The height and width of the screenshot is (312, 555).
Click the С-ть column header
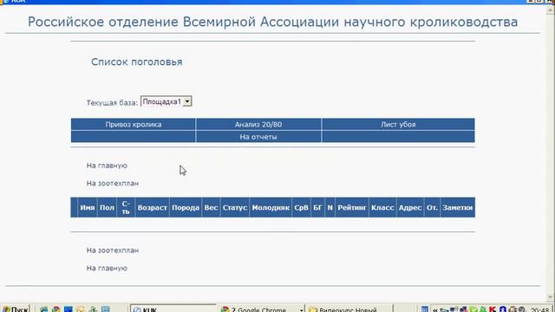pyautogui.click(x=126, y=208)
